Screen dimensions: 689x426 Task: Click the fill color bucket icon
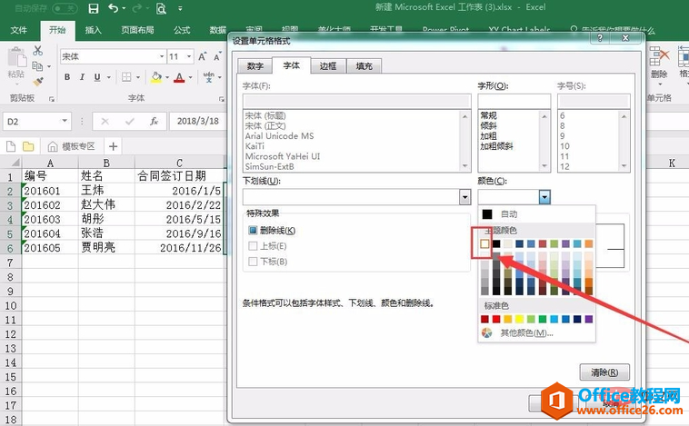point(156,77)
